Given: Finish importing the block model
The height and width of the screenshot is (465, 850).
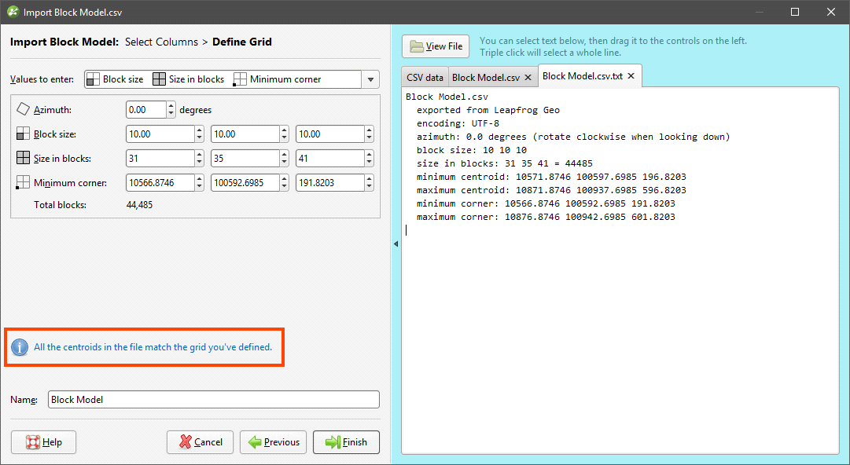Looking at the screenshot, I should tap(347, 442).
